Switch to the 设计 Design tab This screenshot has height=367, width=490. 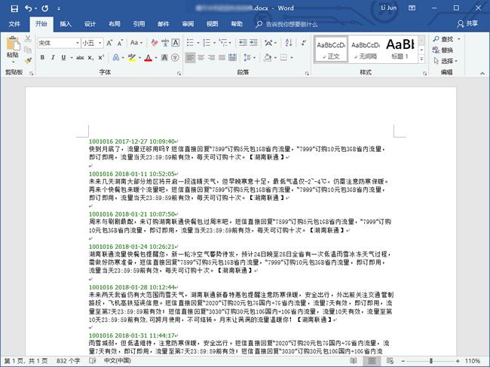tap(90, 24)
